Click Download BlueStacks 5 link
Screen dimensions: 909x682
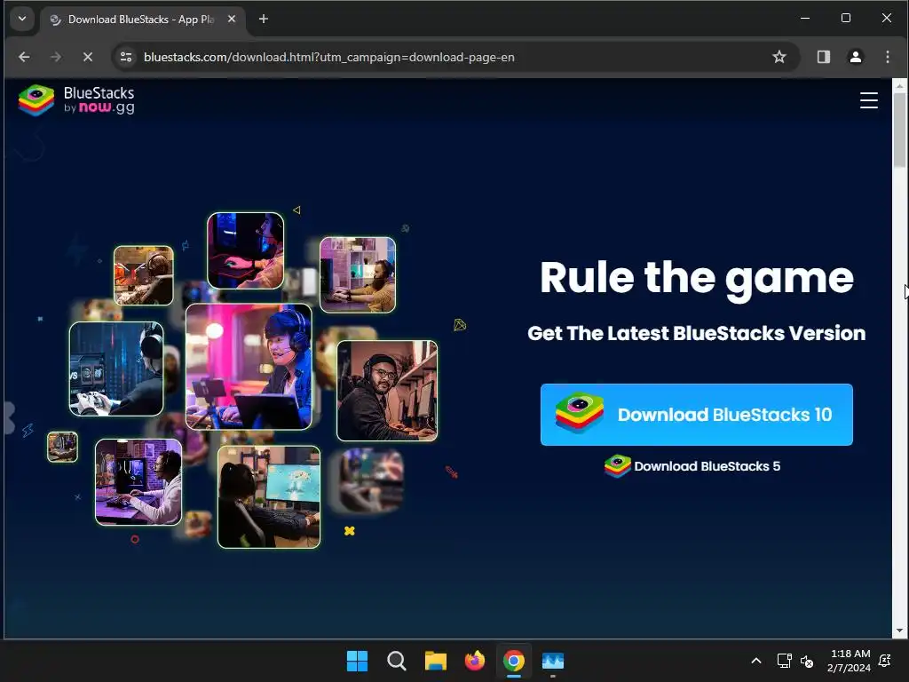(692, 466)
